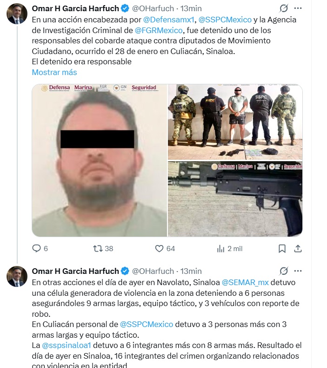Visit the @SEMAR_mx profile mention
This screenshot has height=368, width=327.
(245, 282)
